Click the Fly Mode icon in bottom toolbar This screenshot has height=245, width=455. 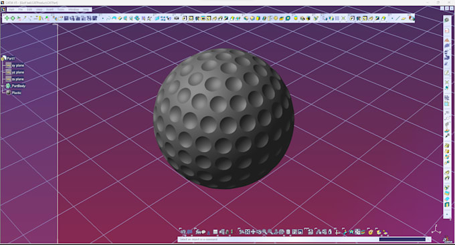click(241, 232)
